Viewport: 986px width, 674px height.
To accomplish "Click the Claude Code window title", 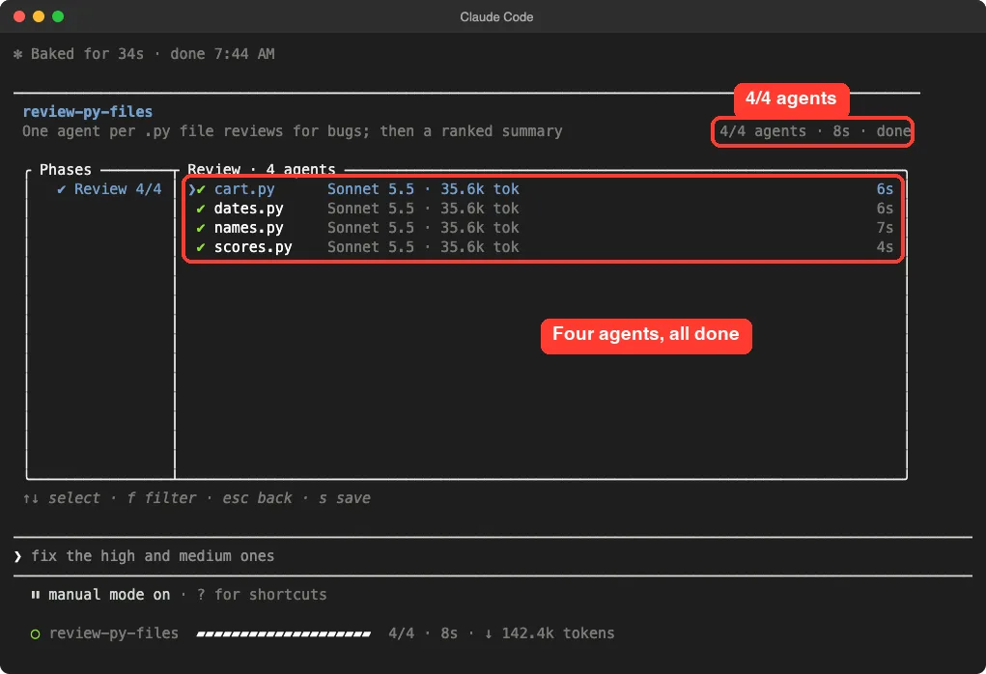I will click(x=496, y=17).
